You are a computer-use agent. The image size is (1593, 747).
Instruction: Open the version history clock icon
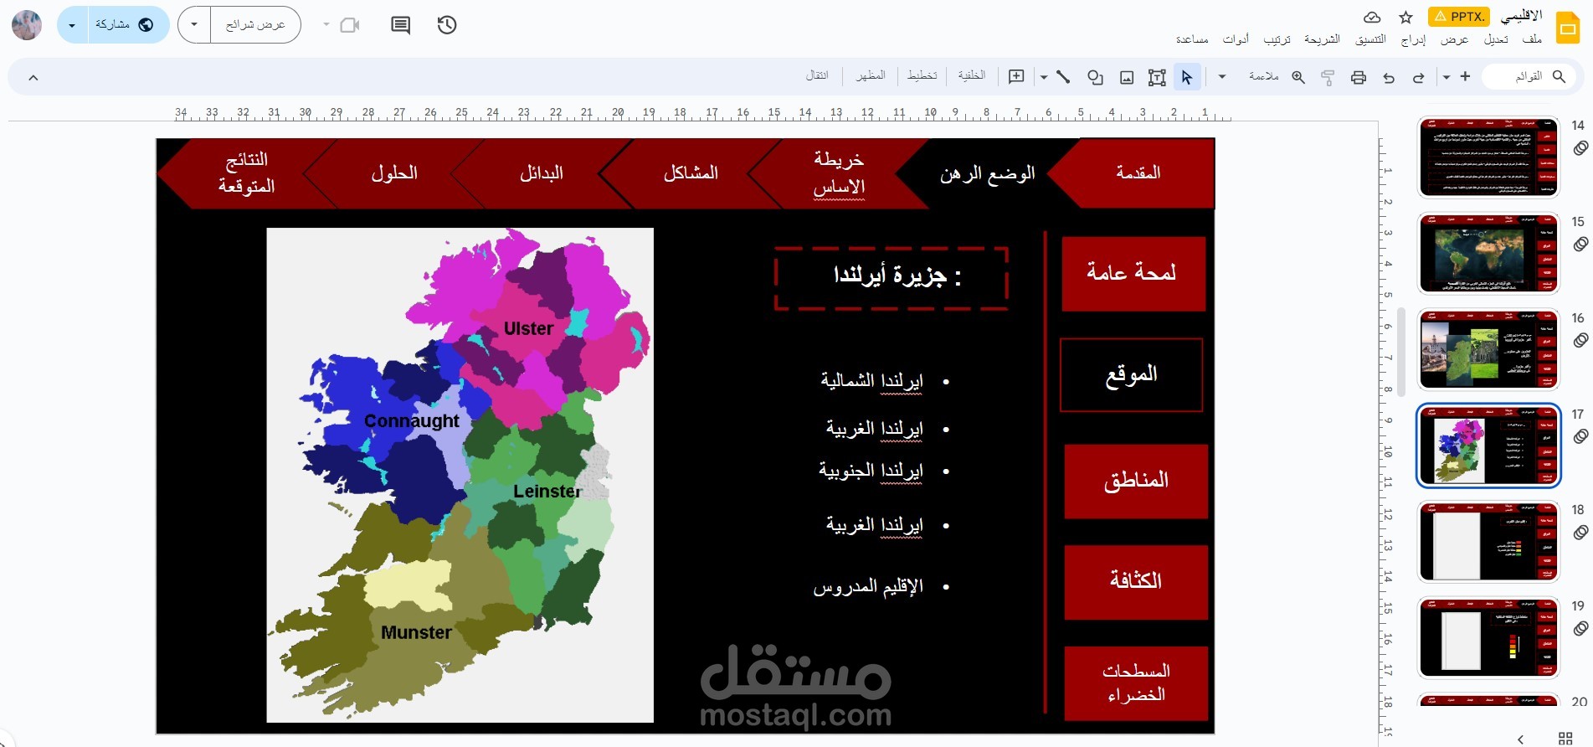pyautogui.click(x=447, y=25)
